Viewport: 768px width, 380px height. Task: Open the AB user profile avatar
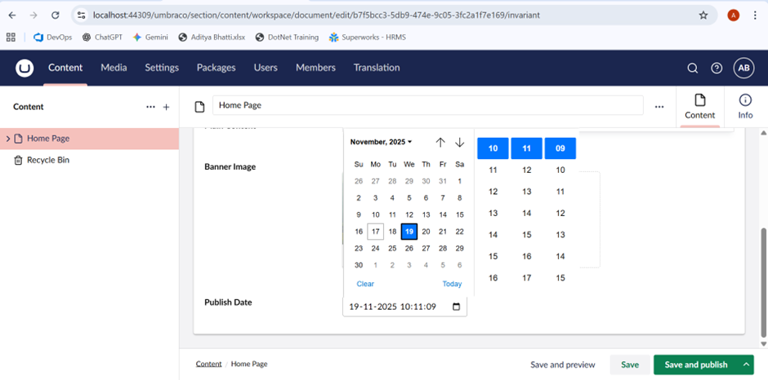click(743, 68)
